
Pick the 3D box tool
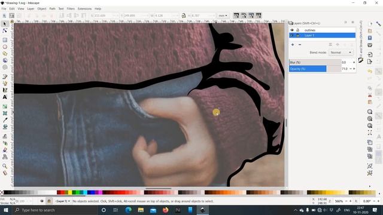click(x=5, y=60)
